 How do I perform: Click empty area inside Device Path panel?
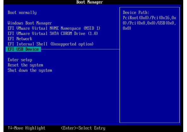(x=150, y=76)
